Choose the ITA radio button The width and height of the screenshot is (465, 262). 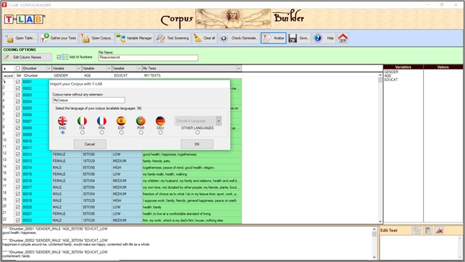[x=82, y=133]
